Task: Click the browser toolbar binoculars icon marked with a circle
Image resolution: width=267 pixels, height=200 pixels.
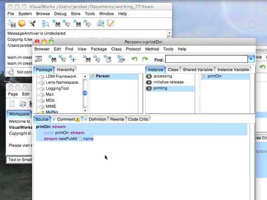Action: tap(52, 58)
